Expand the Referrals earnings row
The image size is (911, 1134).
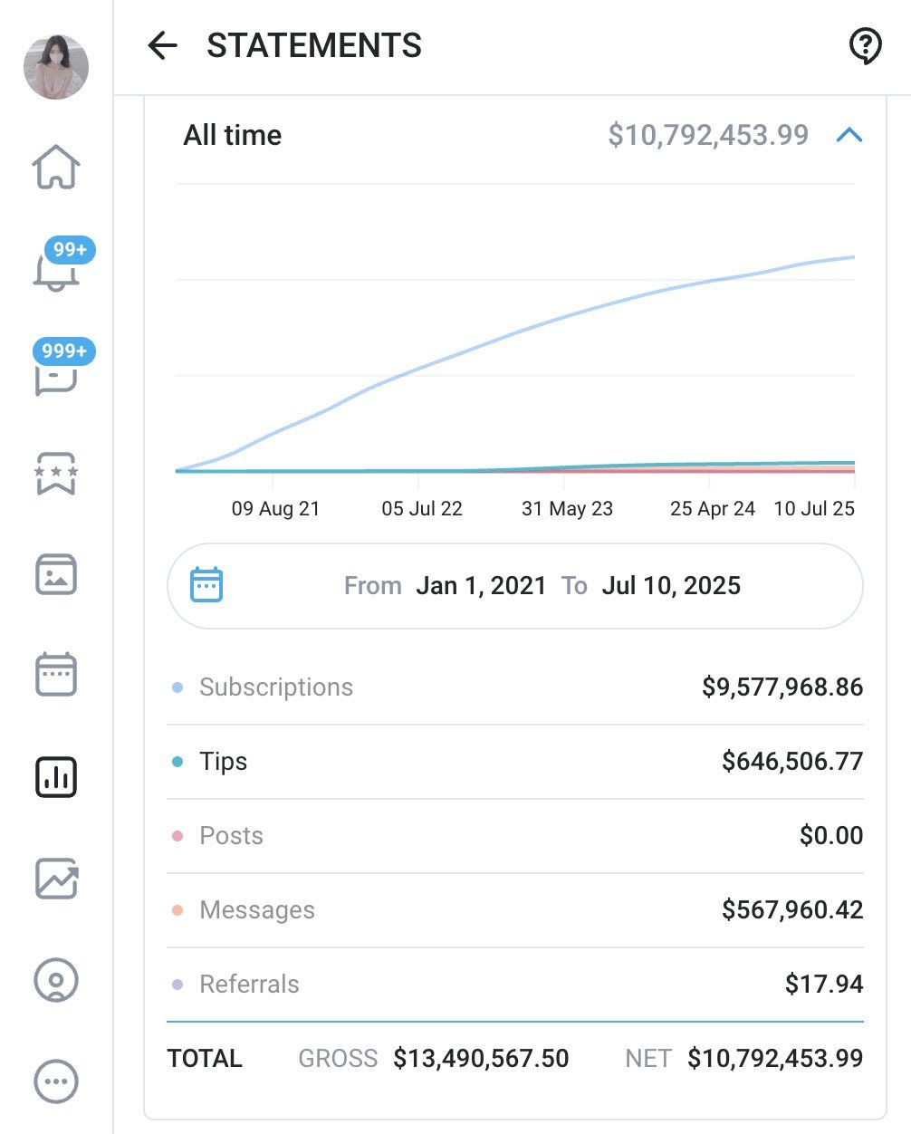point(514,985)
